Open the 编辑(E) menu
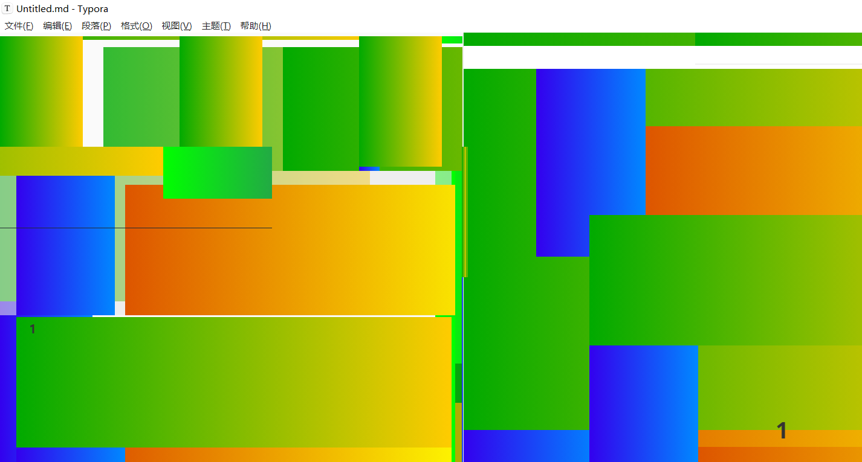Image resolution: width=862 pixels, height=462 pixels. coord(57,26)
